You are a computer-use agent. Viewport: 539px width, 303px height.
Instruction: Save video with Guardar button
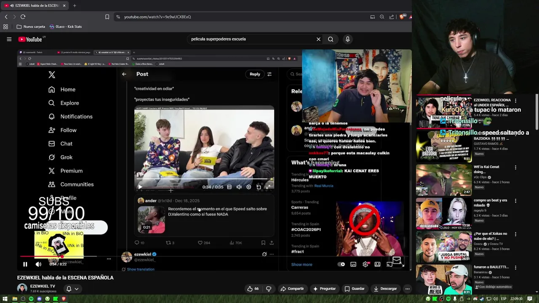[354, 289]
